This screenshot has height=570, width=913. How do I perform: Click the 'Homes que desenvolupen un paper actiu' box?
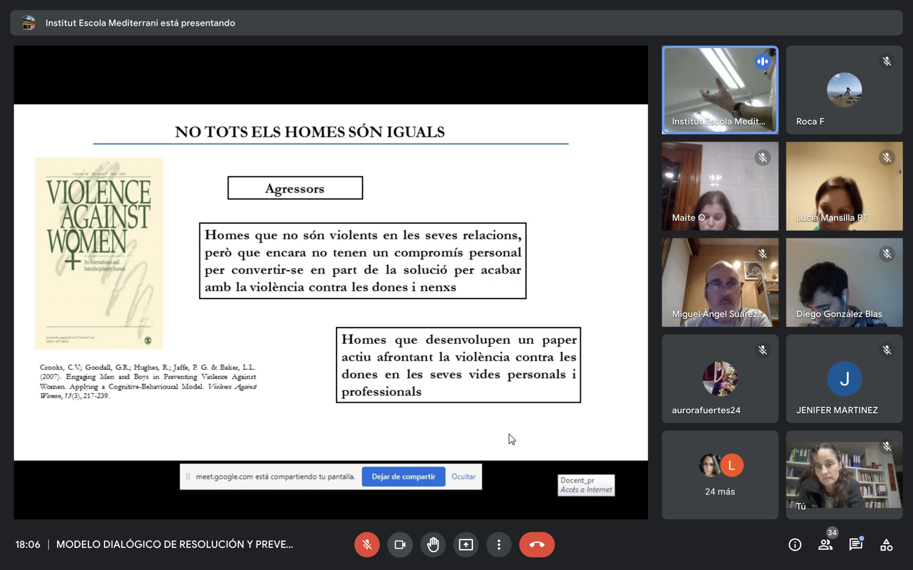(458, 365)
